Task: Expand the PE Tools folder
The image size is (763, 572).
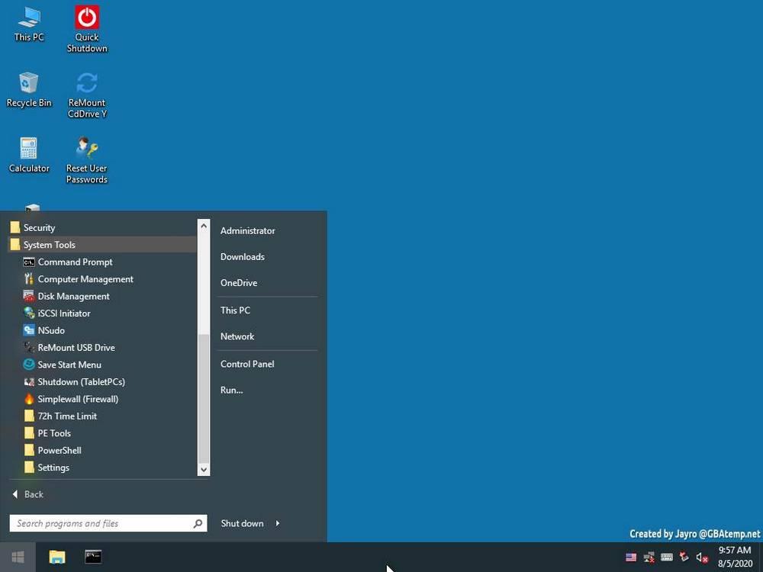Action: [x=54, y=433]
